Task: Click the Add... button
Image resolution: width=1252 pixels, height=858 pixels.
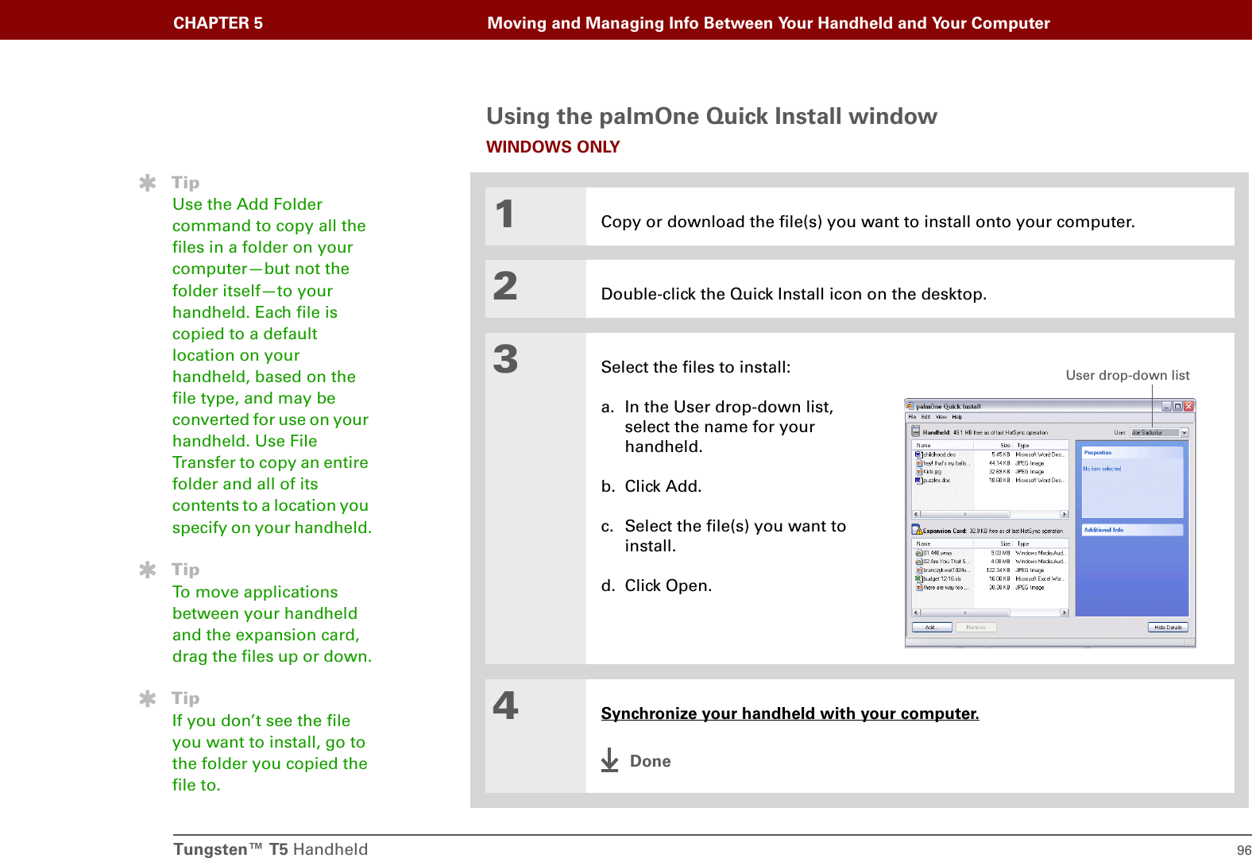Action: coord(932,627)
